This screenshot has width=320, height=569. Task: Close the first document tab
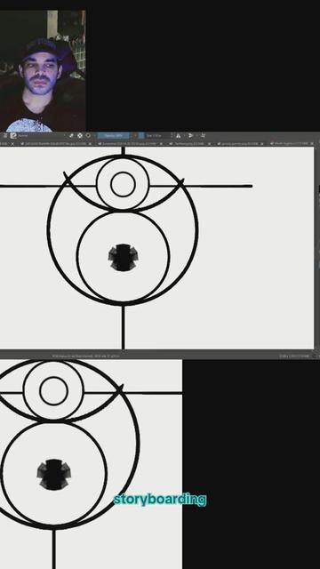point(12,144)
